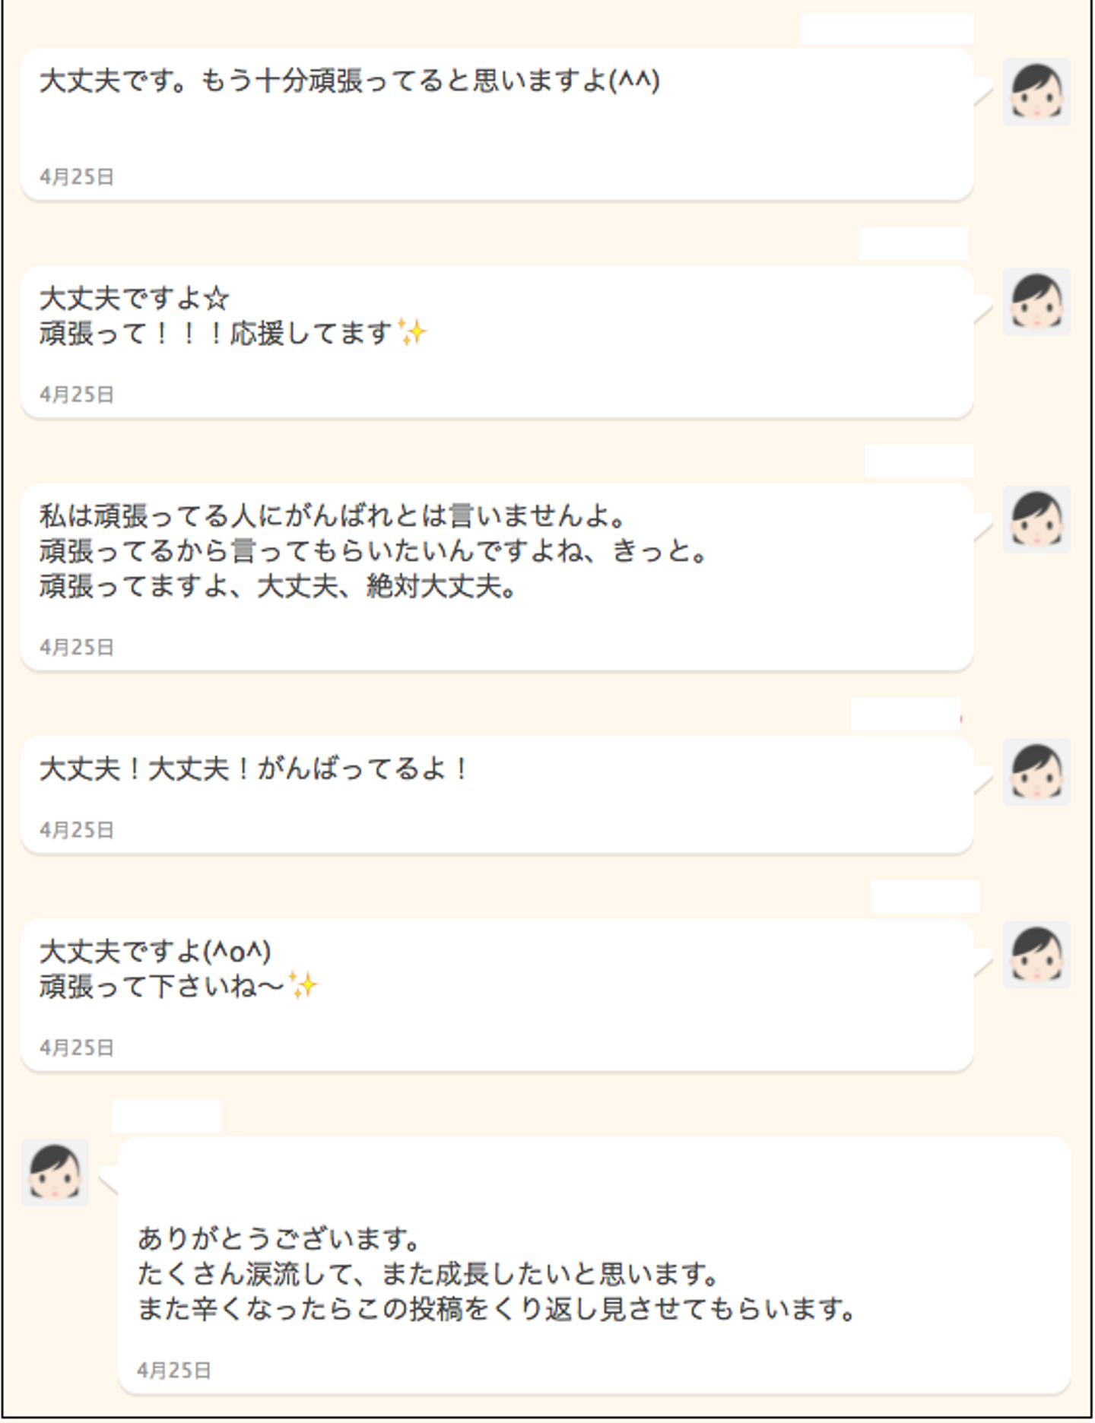Click the avatar next to 「がんばってるよ！」
The height and width of the screenshot is (1423, 1095).
tap(1036, 772)
